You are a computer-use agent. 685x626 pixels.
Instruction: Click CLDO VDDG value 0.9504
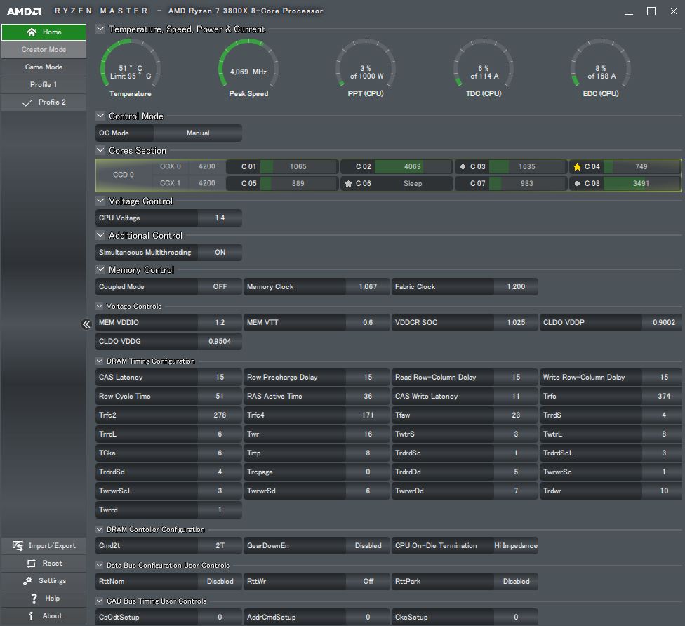coord(220,342)
